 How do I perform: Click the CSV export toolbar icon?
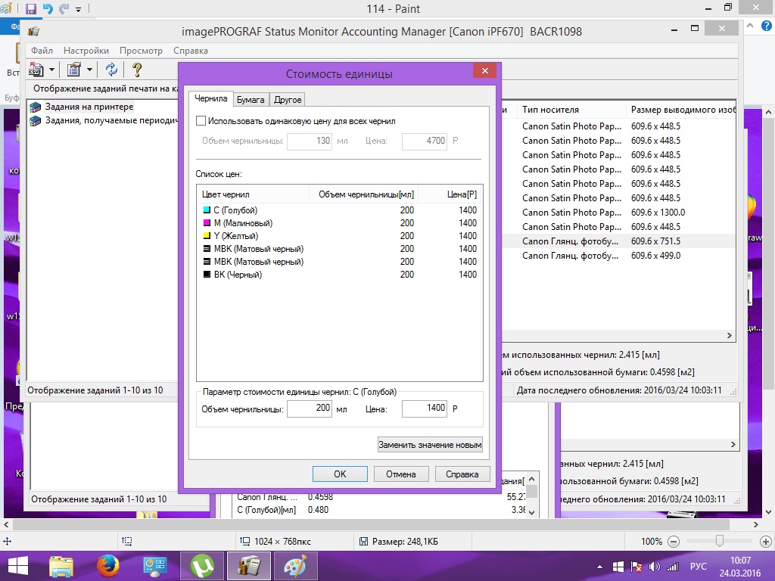[x=36, y=70]
